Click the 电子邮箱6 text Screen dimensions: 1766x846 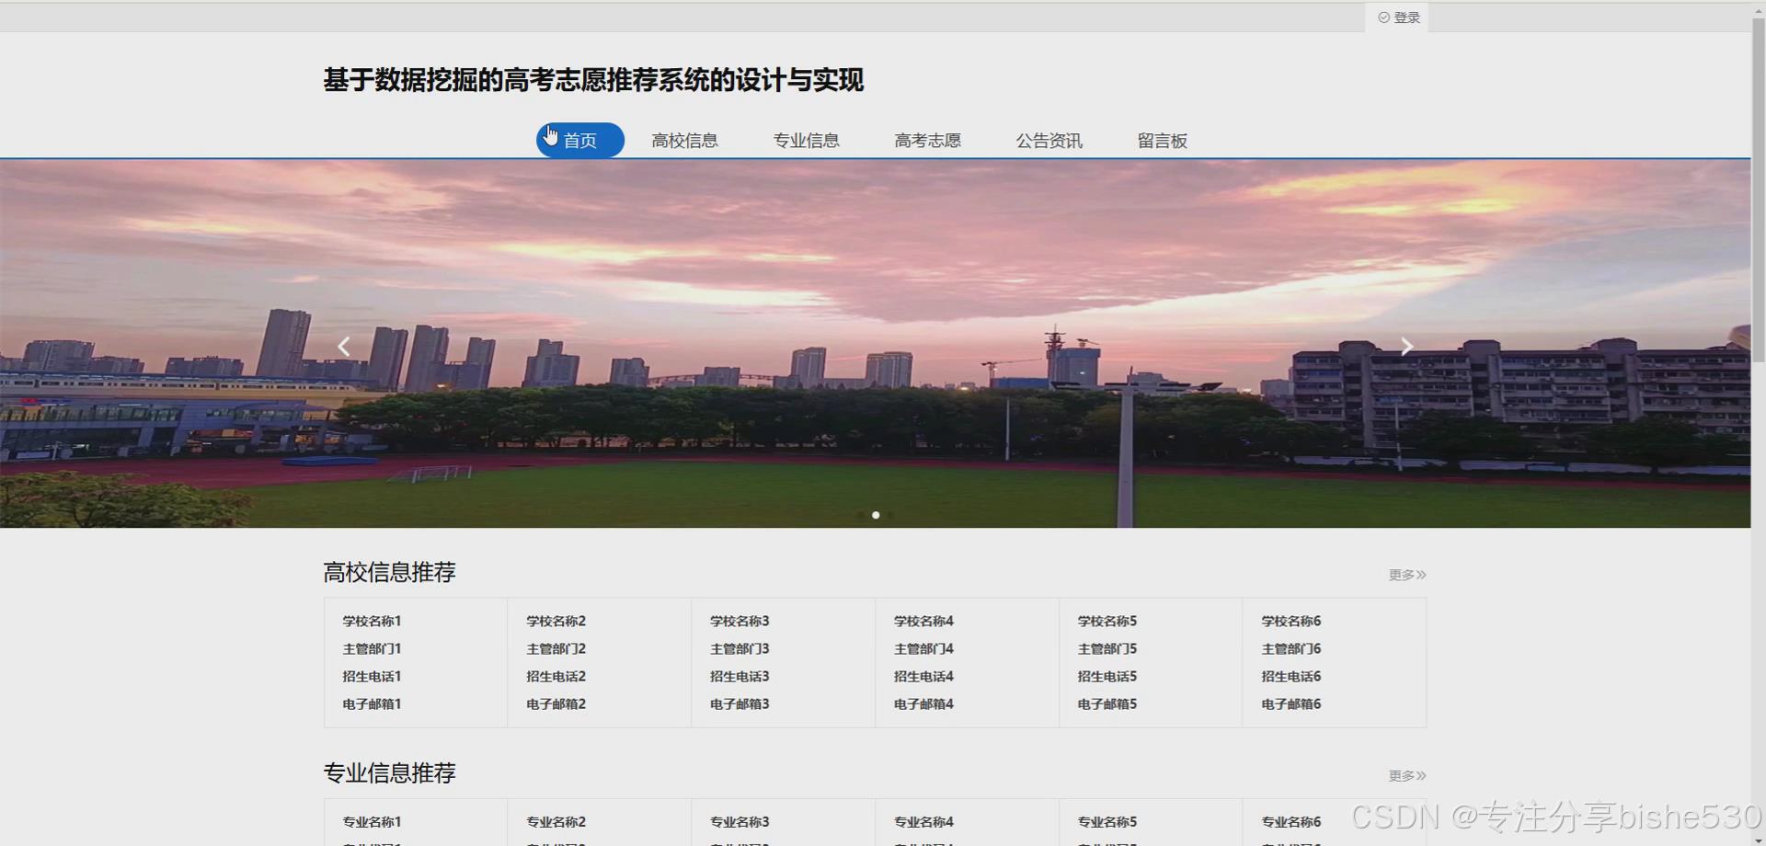click(1291, 704)
